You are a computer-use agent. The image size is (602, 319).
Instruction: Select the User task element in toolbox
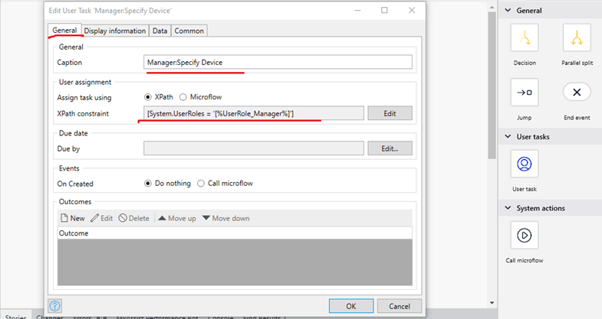525,164
